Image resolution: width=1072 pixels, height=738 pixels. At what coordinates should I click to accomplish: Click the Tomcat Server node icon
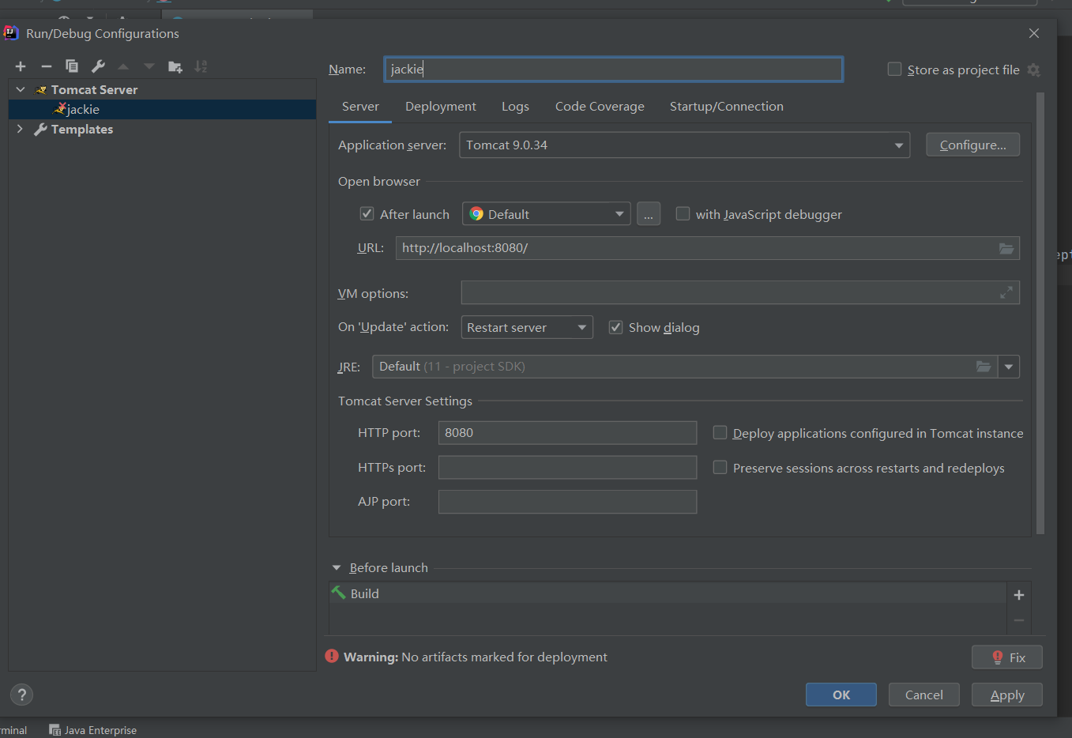point(41,90)
